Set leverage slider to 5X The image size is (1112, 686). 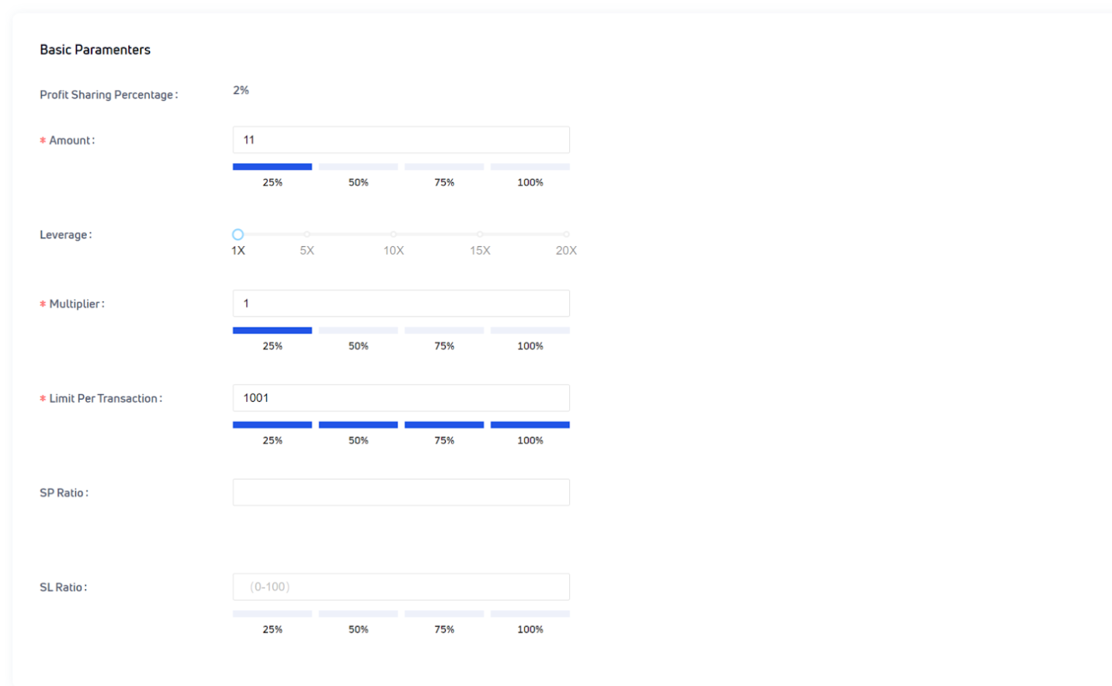(x=308, y=234)
